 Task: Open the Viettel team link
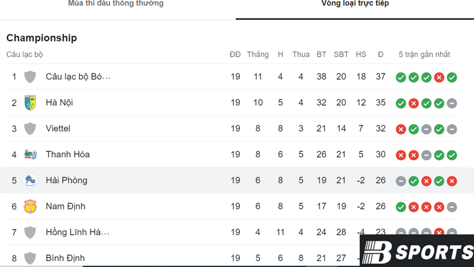(58, 129)
